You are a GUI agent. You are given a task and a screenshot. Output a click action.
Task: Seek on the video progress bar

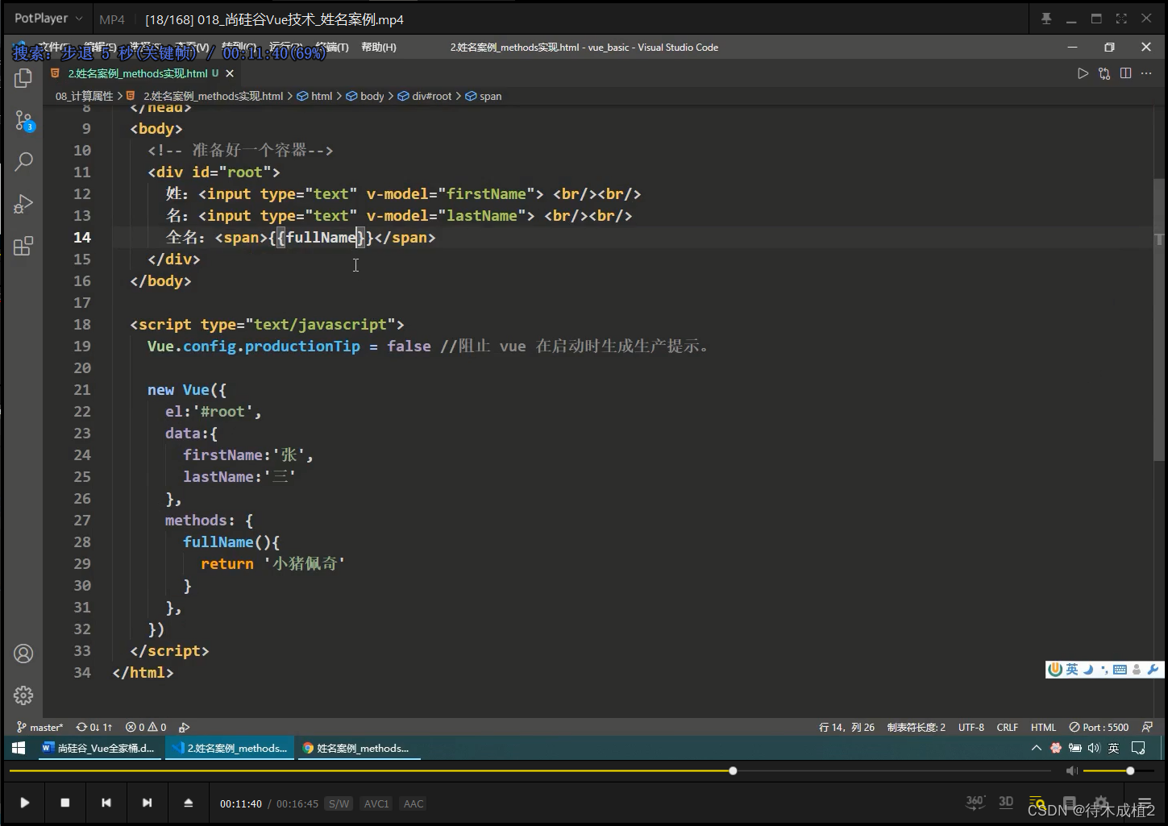pos(530,771)
